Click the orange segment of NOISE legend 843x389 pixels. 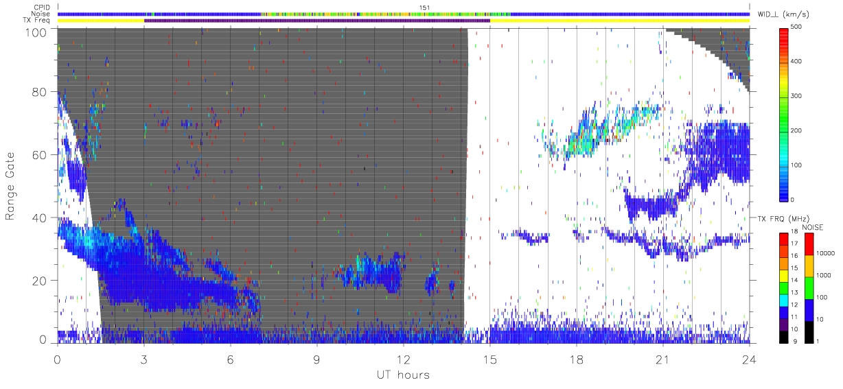[808, 266]
